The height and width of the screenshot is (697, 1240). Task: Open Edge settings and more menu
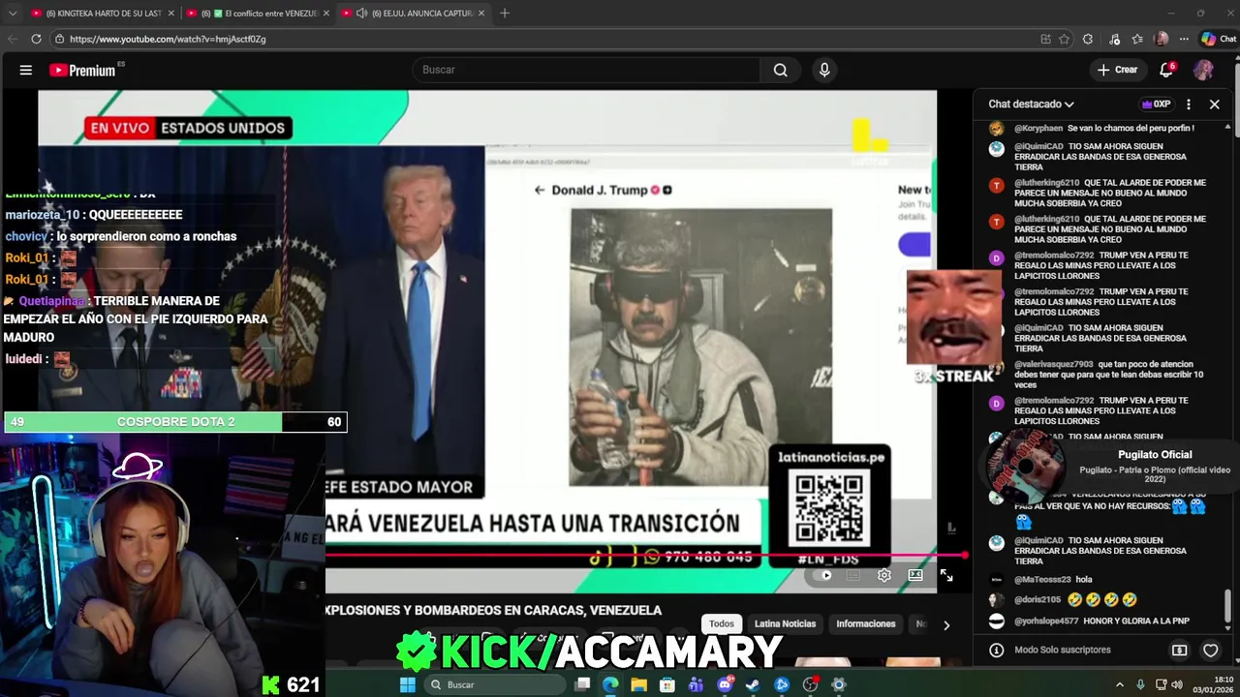tap(1184, 39)
